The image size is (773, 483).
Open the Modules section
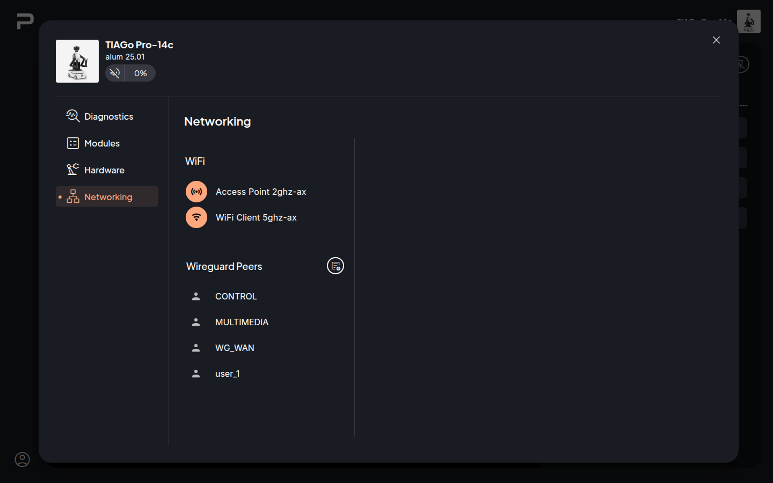pos(101,143)
